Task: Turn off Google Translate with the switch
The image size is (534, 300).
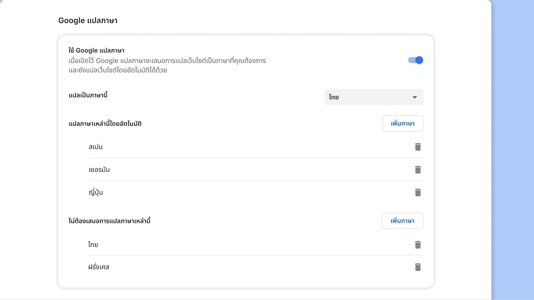Action: [415, 60]
